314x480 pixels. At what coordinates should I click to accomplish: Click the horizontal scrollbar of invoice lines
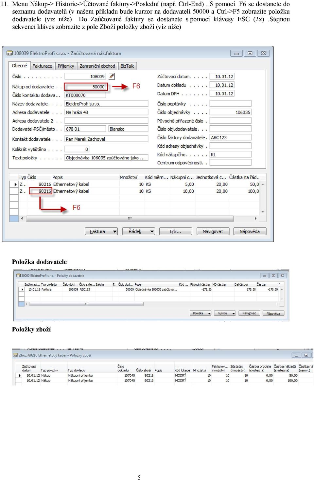pos(130,218)
